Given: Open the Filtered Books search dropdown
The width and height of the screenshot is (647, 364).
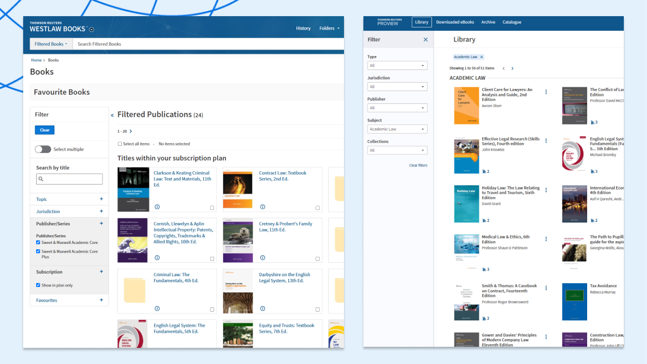Looking at the screenshot, I should (x=51, y=44).
